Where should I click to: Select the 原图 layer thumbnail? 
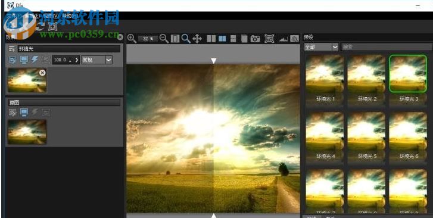27,132
